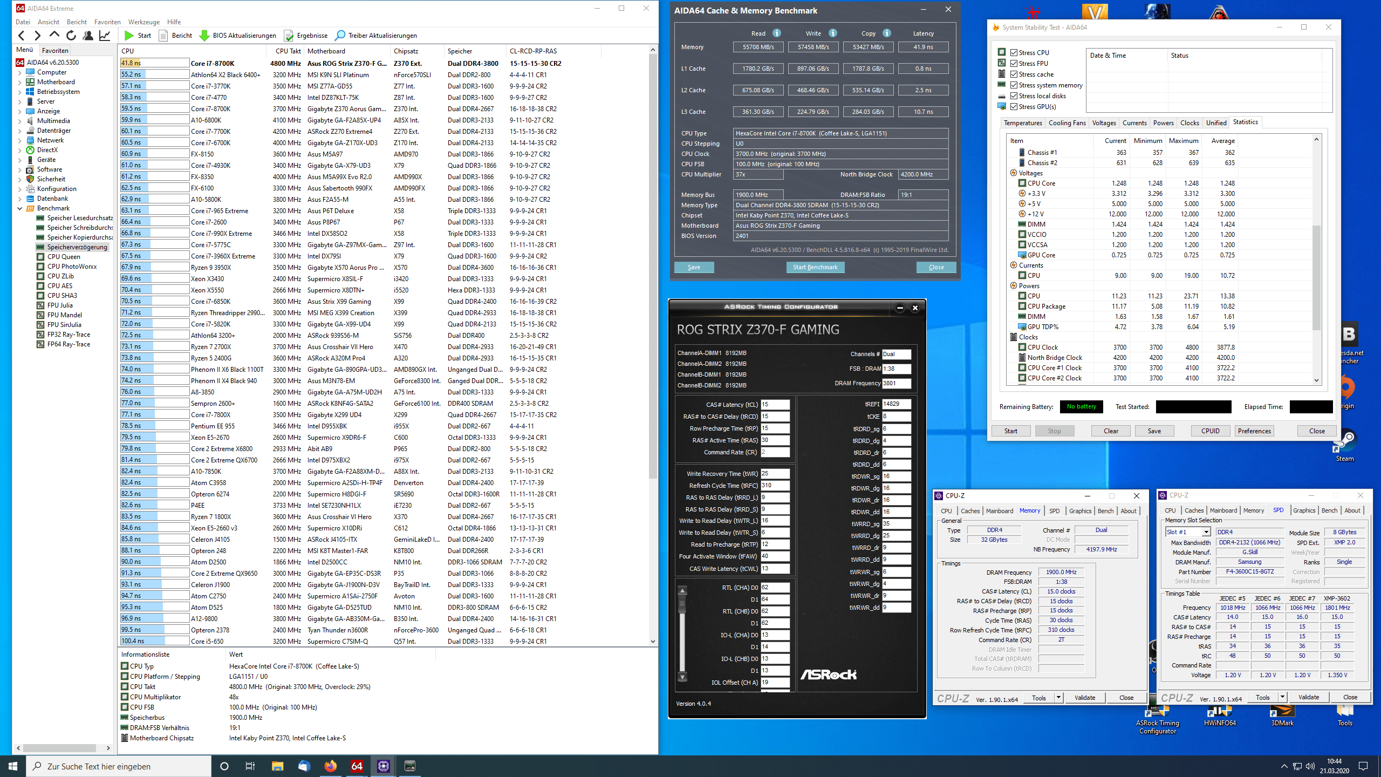Click the graph chart toolbar icon
1381x777 pixels.
105,36
